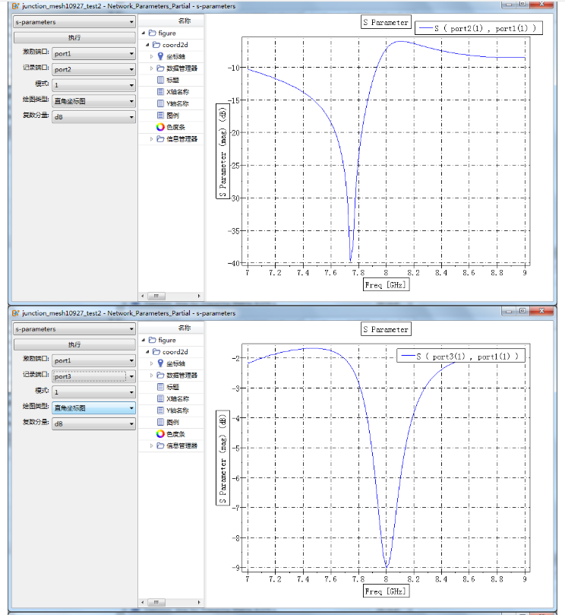Click the tree panel horizontal scrollbar in top window
The height and width of the screenshot is (615, 565).
[x=171, y=295]
